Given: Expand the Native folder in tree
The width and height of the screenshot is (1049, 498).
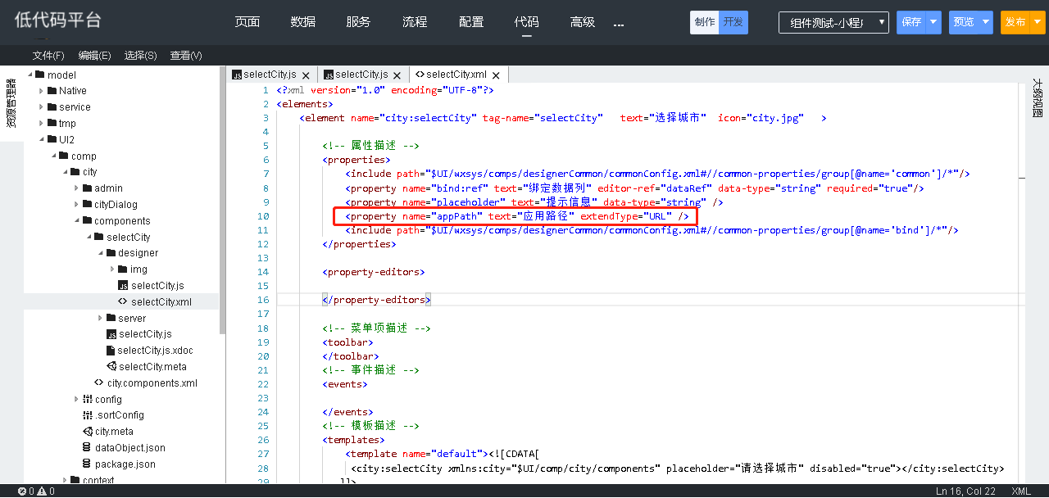Looking at the screenshot, I should click(42, 91).
